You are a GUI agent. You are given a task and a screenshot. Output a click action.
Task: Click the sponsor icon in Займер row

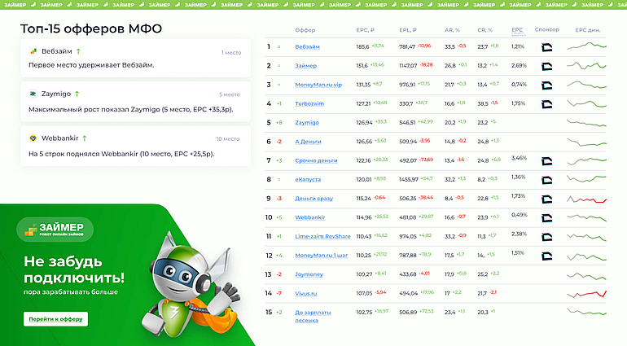coord(546,67)
